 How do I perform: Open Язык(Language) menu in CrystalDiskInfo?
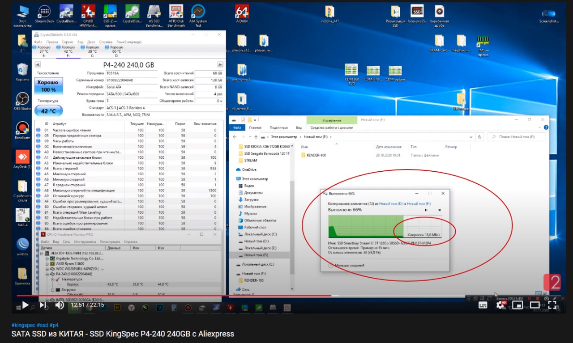pos(128,42)
